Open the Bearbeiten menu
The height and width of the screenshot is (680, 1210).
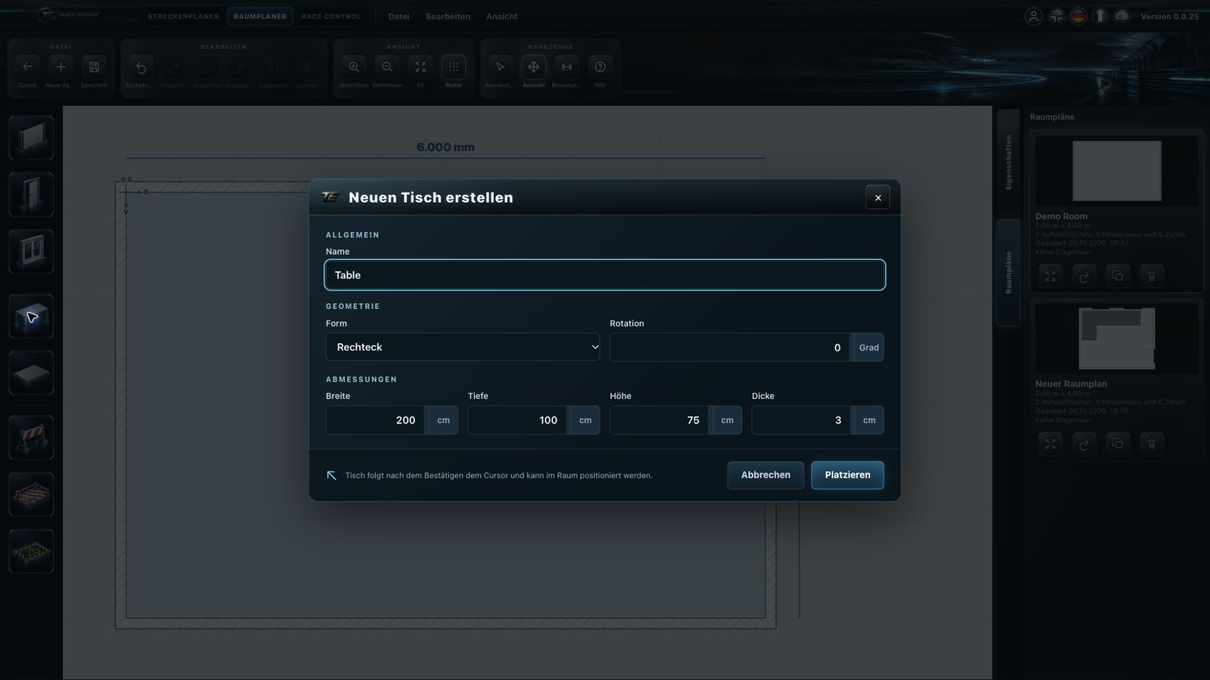pyautogui.click(x=448, y=16)
